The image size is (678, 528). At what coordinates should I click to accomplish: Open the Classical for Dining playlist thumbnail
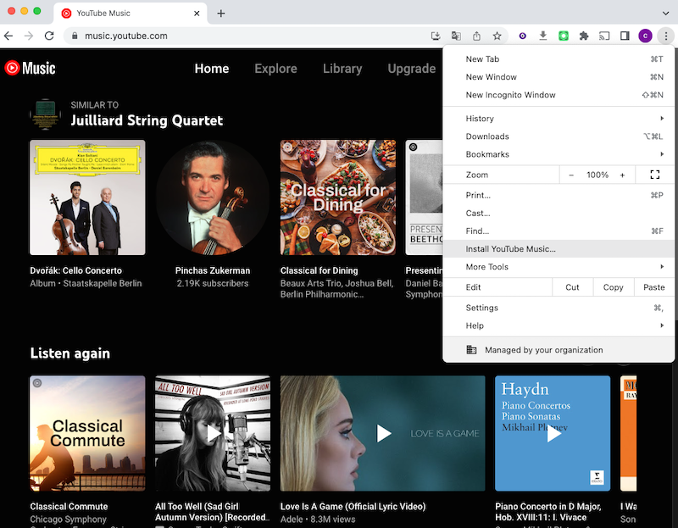point(337,197)
